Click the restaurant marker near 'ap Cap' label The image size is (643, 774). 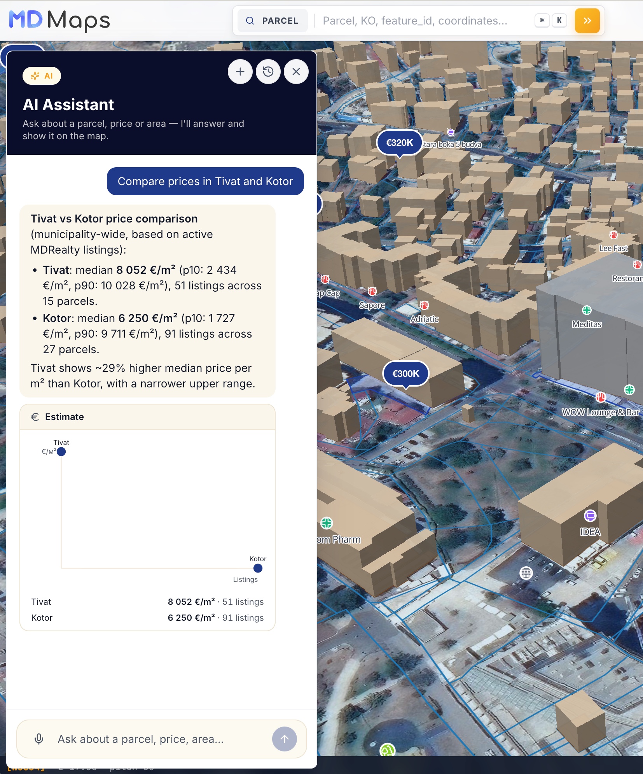coord(325,279)
